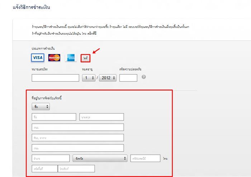This screenshot has height=177, width=251.
Task: Focus the area code field
Action: click(x=45, y=169)
